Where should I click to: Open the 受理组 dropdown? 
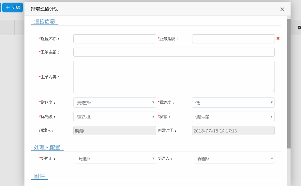point(116,159)
